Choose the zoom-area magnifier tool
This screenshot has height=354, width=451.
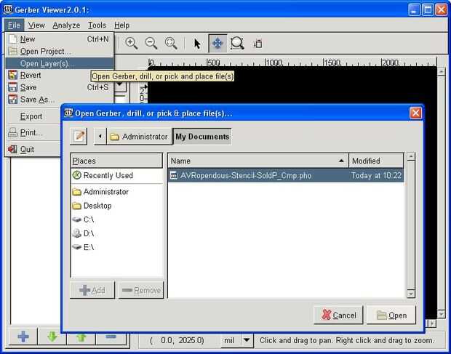[x=237, y=44]
